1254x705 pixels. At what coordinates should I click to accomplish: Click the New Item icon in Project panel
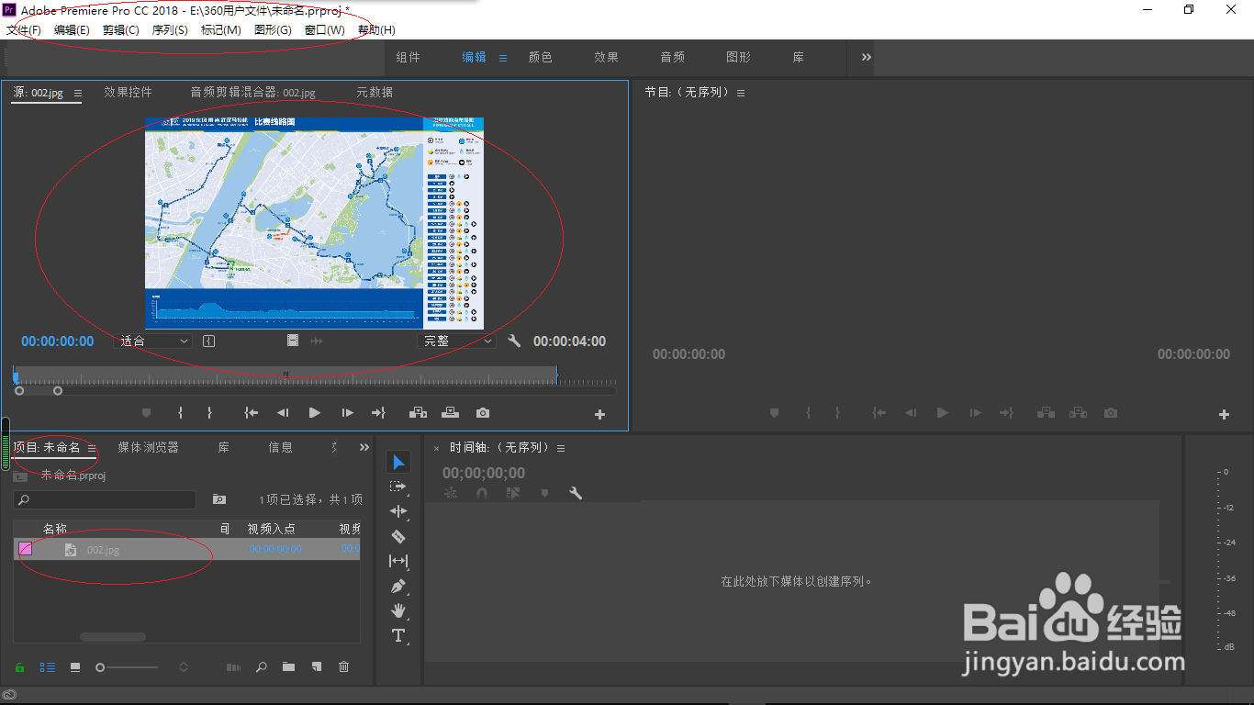point(316,667)
